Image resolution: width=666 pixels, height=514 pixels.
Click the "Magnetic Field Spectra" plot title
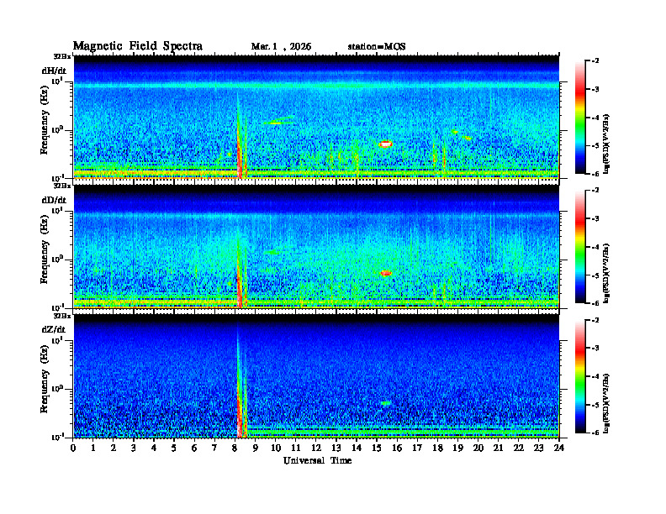pyautogui.click(x=137, y=46)
